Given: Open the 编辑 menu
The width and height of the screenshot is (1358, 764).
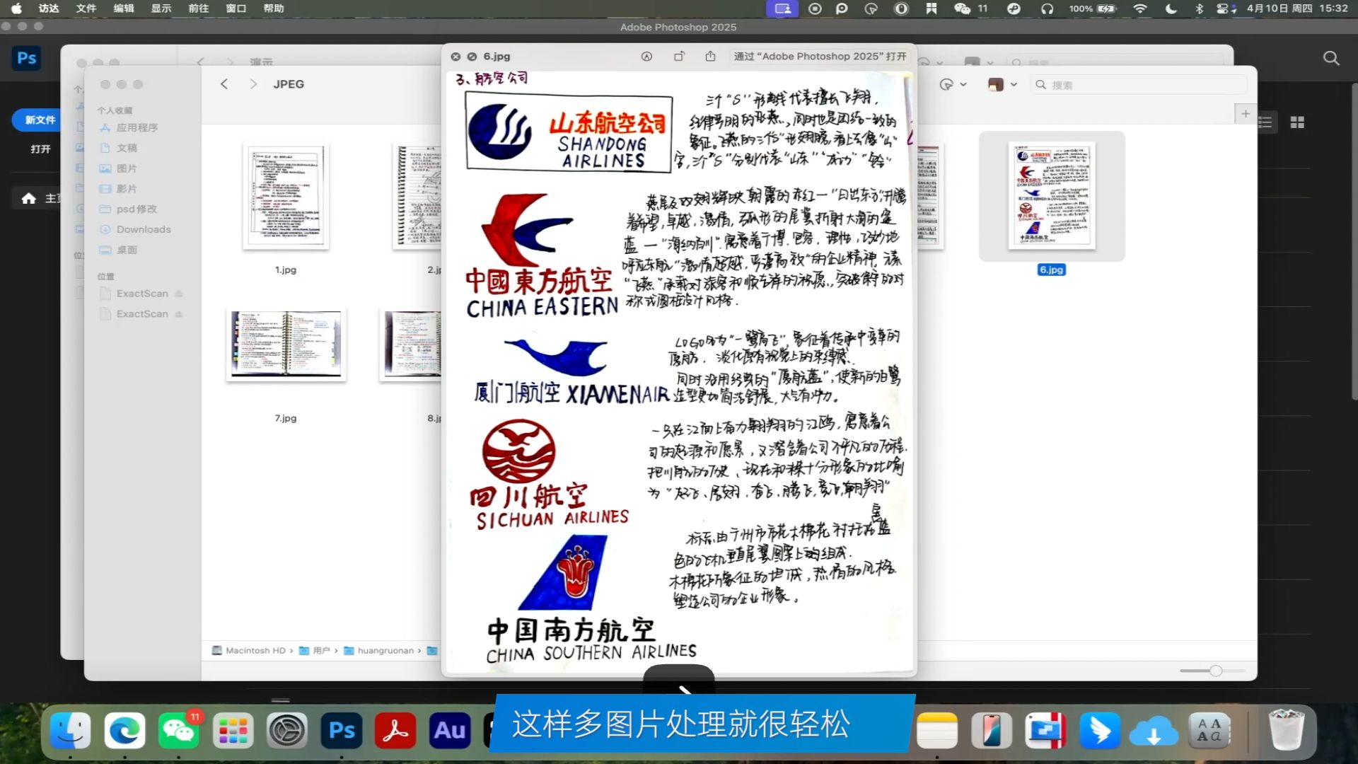Looking at the screenshot, I should [x=124, y=8].
